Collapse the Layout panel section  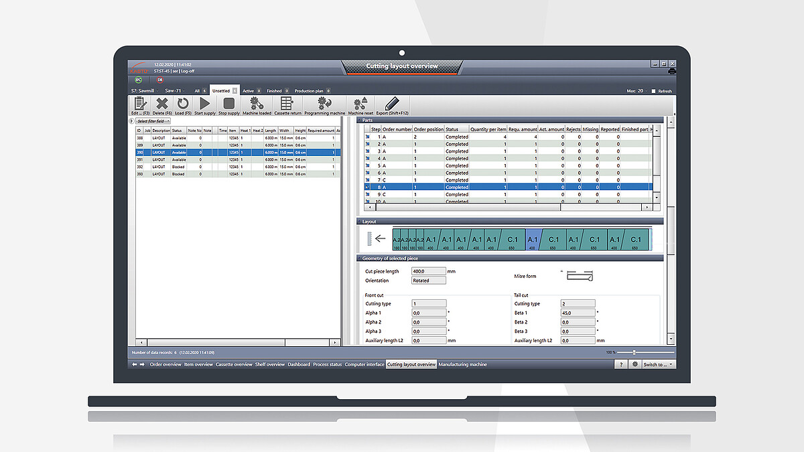[360, 222]
